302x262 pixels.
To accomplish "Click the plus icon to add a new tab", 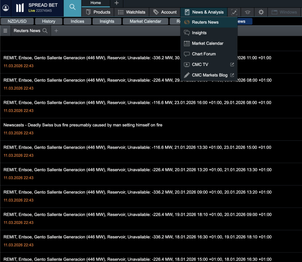I will 116,4.
